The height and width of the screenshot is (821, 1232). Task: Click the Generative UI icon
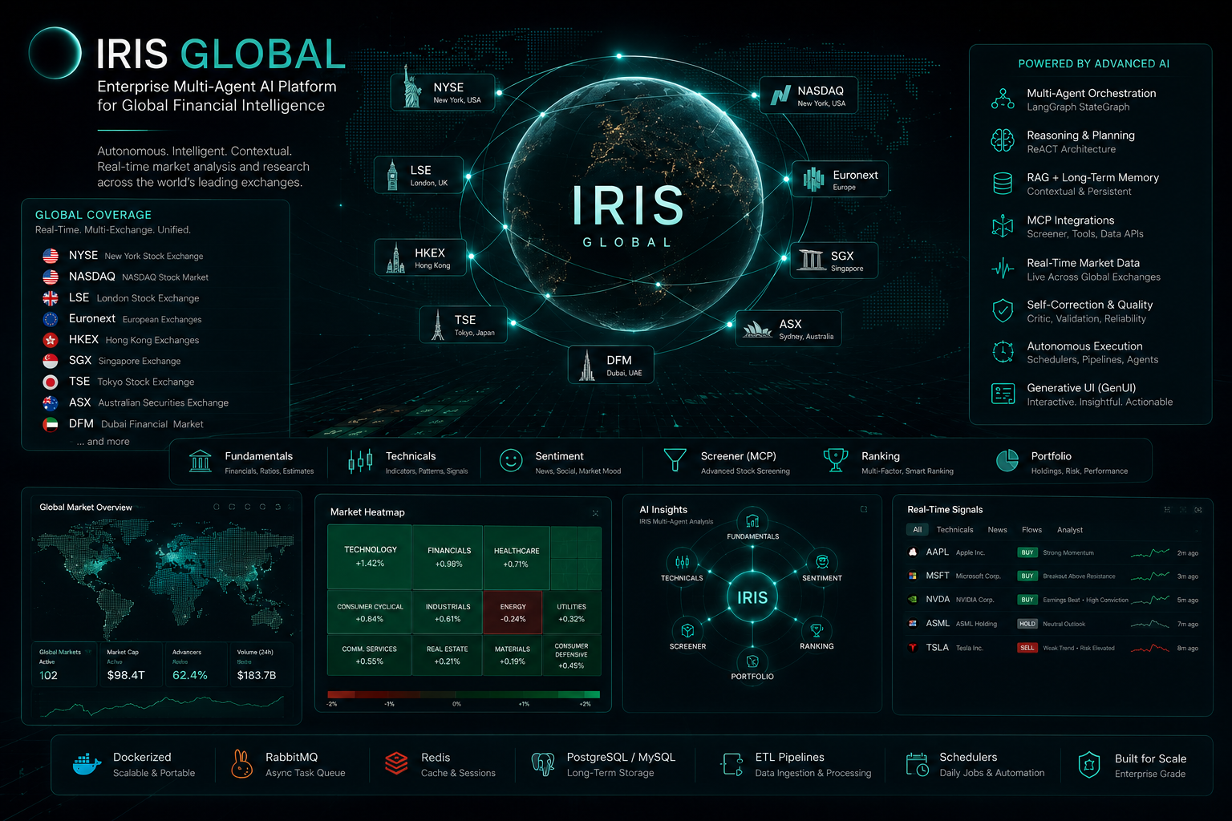point(1003,394)
